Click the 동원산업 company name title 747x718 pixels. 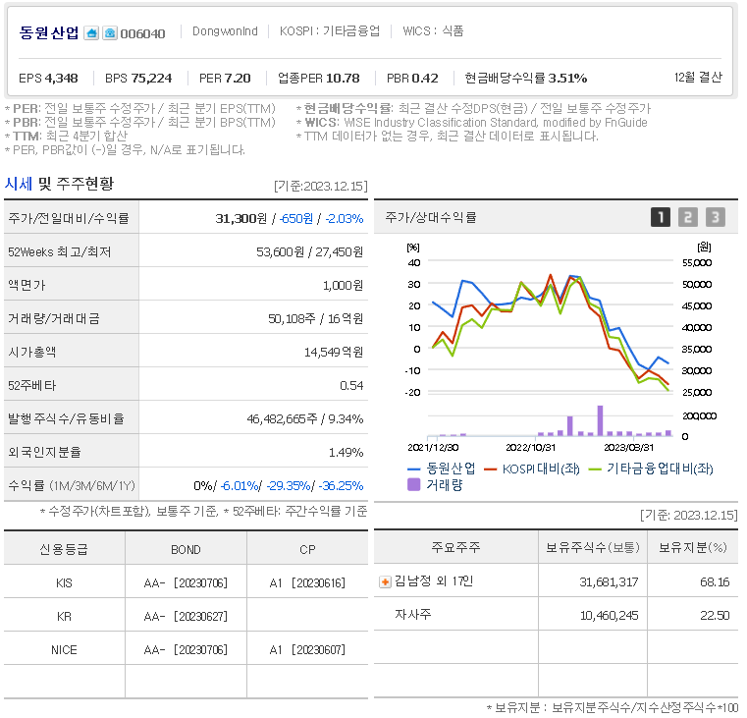click(x=49, y=32)
